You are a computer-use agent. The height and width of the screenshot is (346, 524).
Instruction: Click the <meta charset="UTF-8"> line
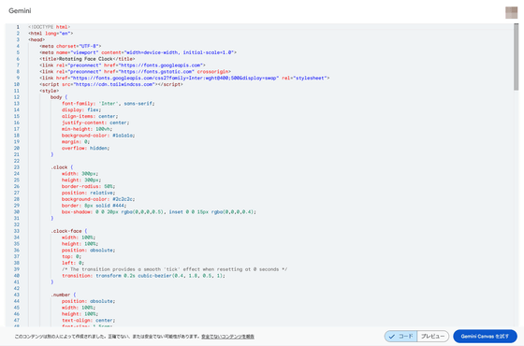70,46
